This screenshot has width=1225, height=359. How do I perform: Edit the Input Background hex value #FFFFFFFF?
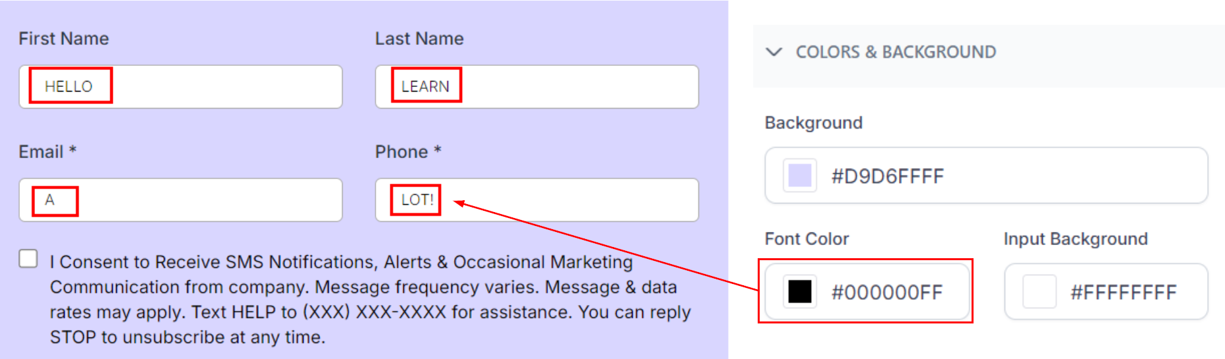1123,292
